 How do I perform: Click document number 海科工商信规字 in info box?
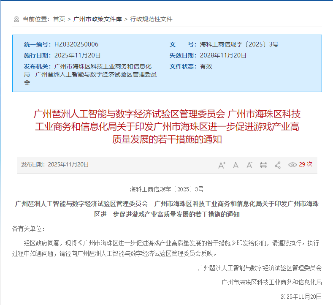(239, 44)
